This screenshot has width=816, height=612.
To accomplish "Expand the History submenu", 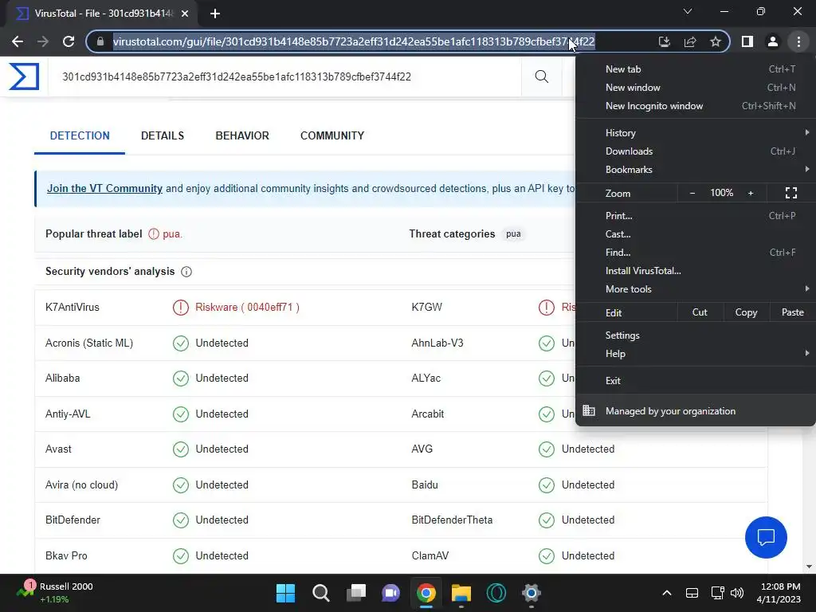I will (x=695, y=133).
